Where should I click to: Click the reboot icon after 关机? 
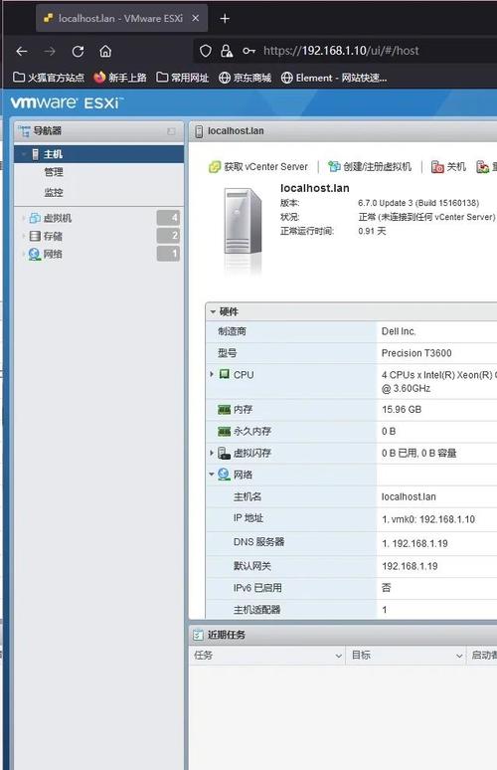pyautogui.click(x=483, y=167)
